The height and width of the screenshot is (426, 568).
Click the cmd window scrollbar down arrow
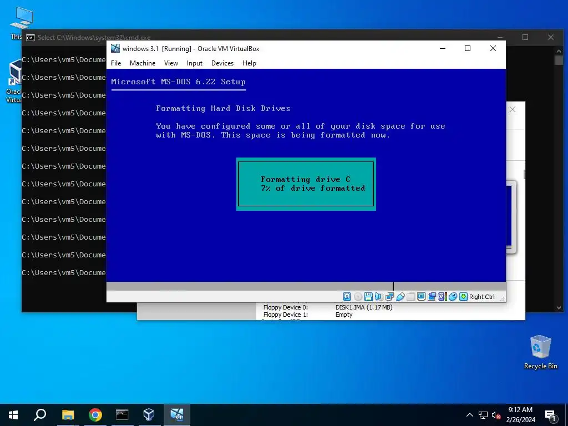[x=559, y=307]
